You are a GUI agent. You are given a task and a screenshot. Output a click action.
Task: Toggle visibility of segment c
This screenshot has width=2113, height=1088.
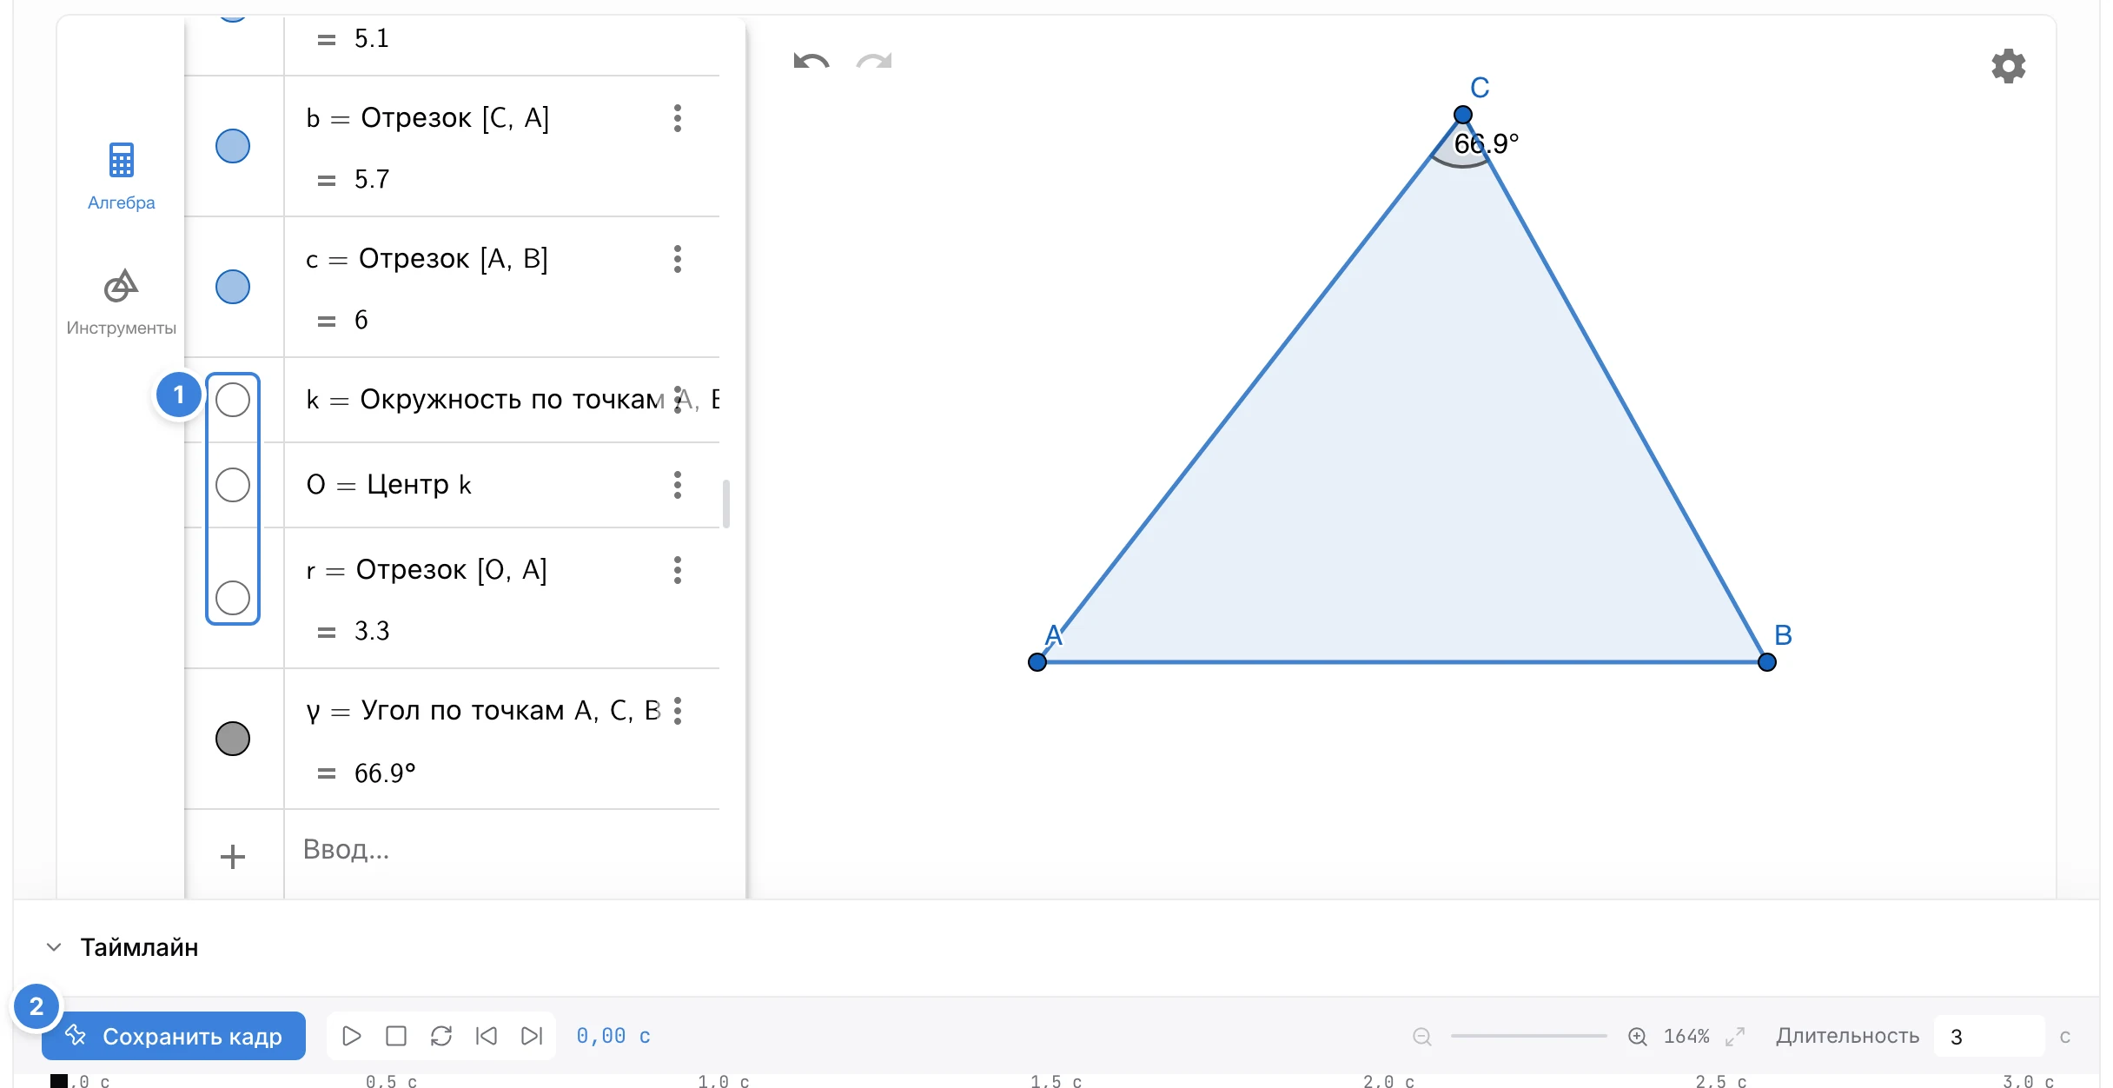(233, 287)
